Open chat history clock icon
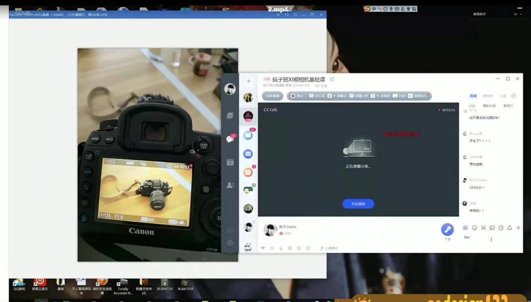The image size is (531, 302). [x=501, y=228]
